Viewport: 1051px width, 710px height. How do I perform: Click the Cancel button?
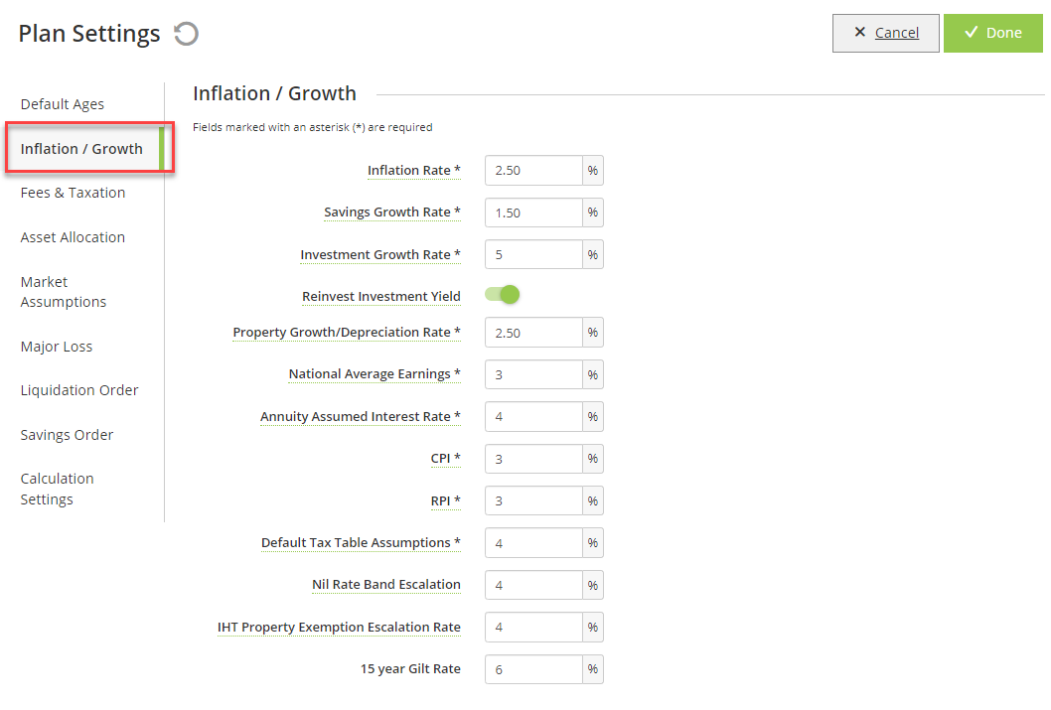(x=885, y=33)
